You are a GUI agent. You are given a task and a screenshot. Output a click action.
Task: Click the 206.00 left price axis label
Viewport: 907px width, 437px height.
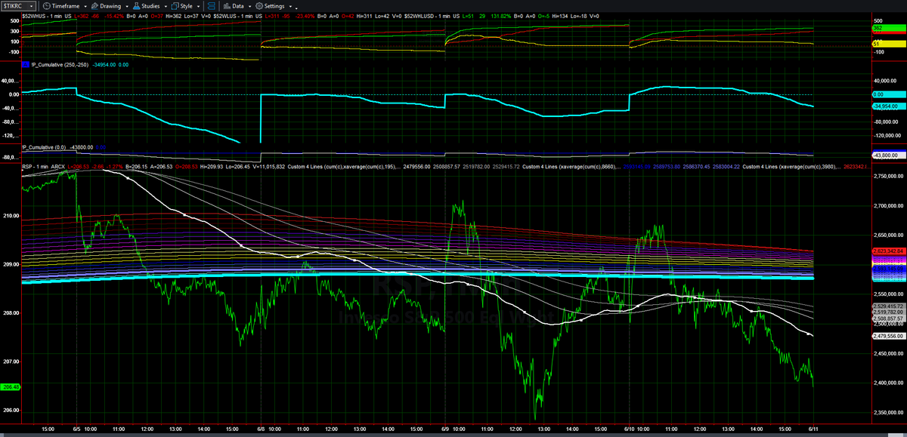11,411
